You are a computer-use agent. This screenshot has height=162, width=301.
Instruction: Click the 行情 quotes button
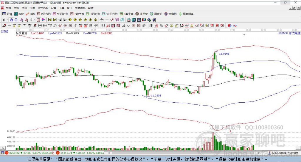[7, 14]
